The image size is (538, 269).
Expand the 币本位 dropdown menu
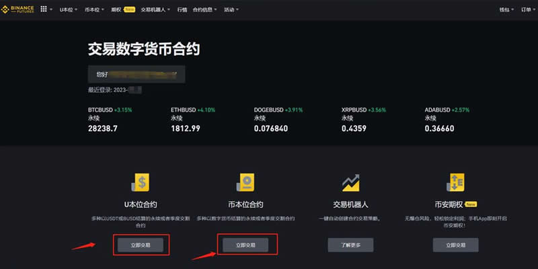point(94,10)
